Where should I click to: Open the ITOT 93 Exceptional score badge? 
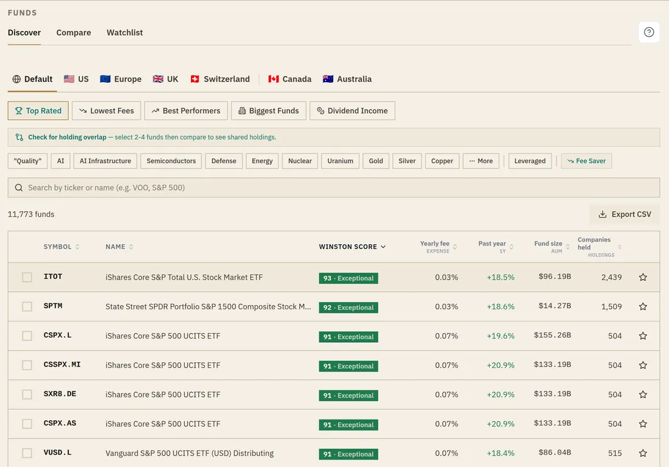pyautogui.click(x=348, y=278)
